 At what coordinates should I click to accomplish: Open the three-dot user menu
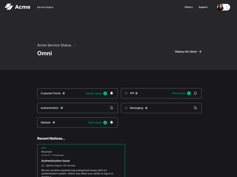pyautogui.click(x=227, y=7)
